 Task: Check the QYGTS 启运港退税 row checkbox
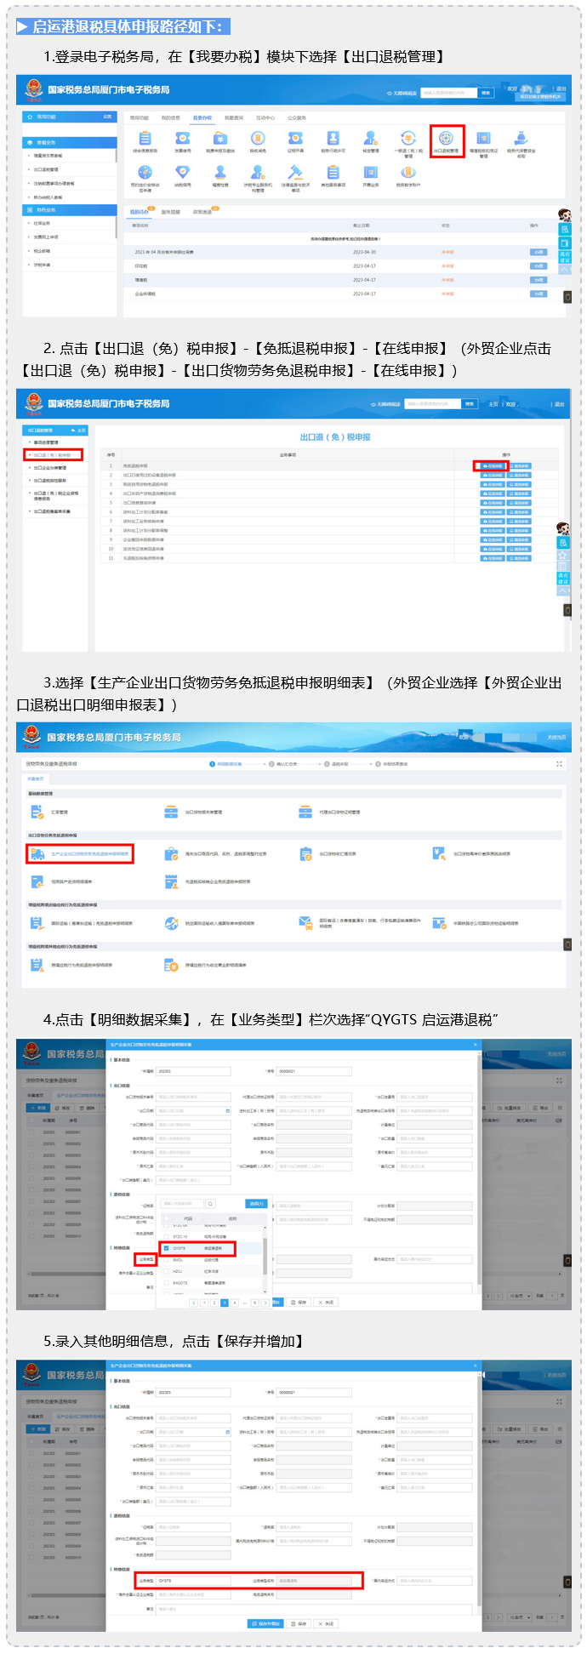[167, 1248]
